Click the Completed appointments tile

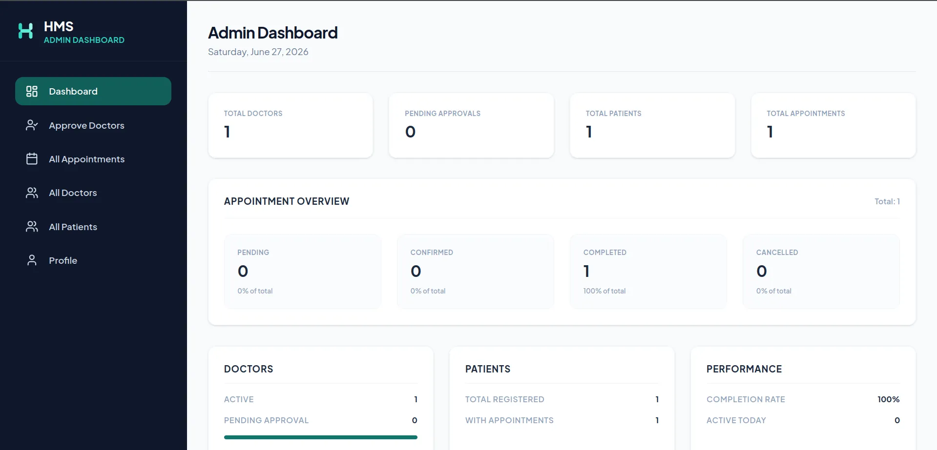[x=648, y=272]
